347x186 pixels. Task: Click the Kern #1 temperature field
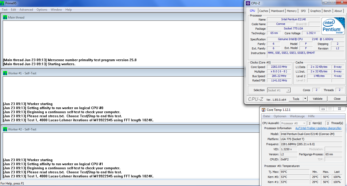[295, 182]
